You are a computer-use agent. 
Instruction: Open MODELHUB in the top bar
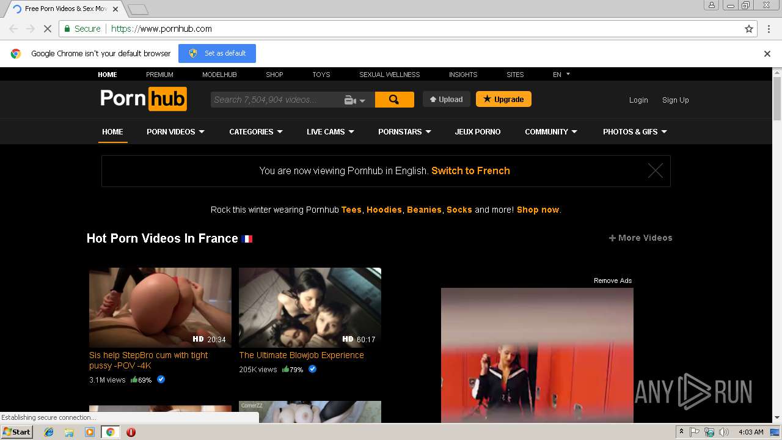219,75
